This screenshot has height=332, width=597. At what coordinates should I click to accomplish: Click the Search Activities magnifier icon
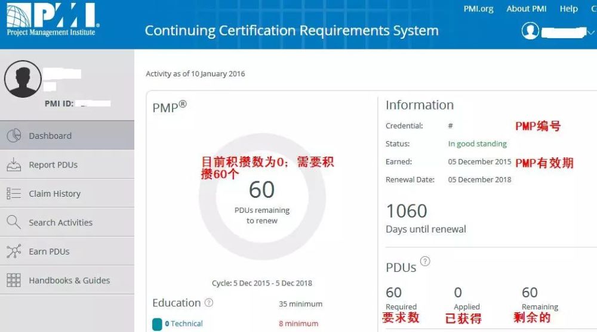coord(14,222)
